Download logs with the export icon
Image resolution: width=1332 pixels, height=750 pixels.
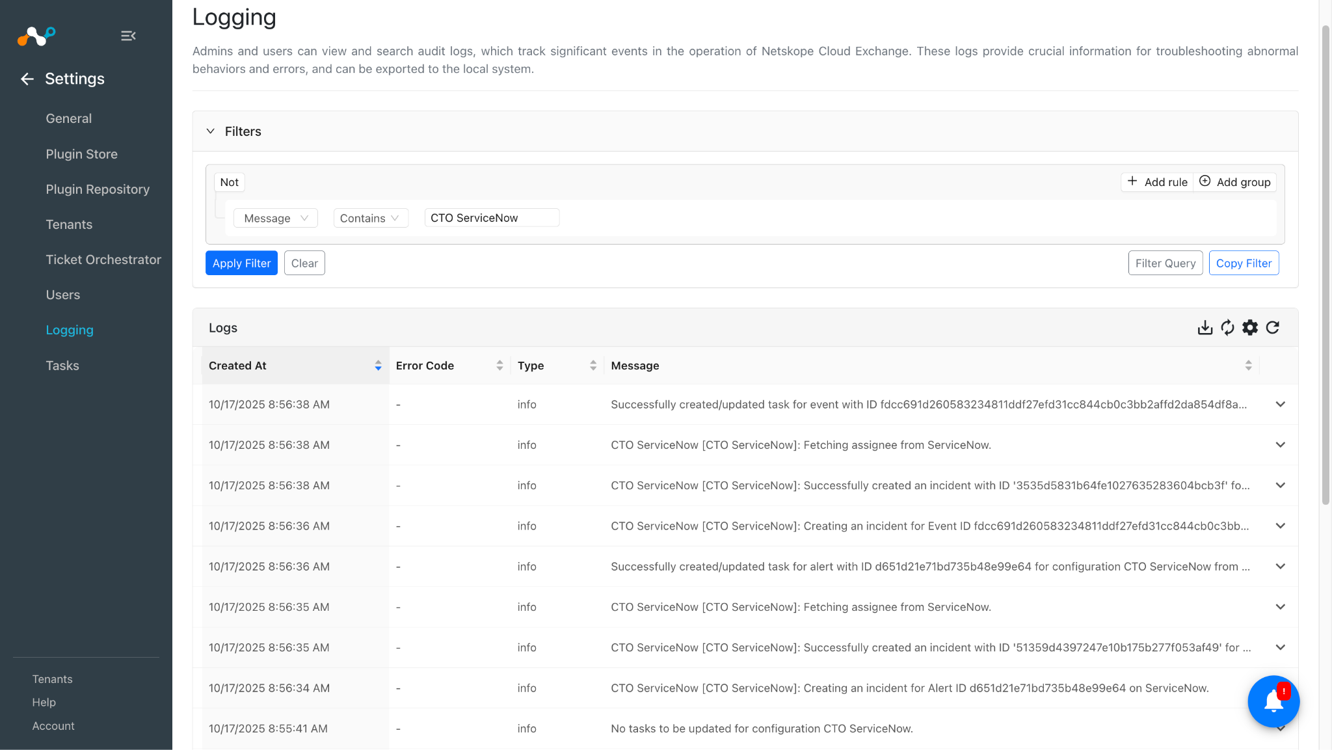(1205, 327)
